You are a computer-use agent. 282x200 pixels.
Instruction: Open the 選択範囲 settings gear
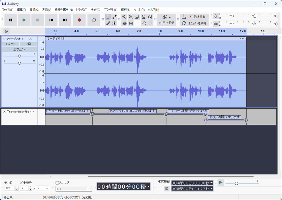point(166,188)
